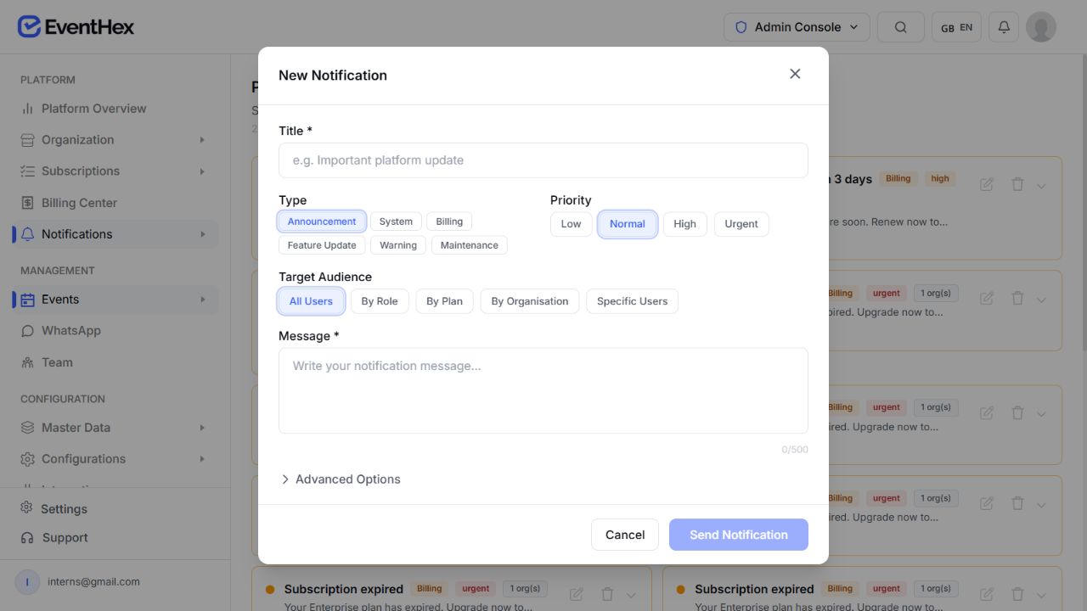The height and width of the screenshot is (611, 1087).
Task: Target audience By Organisation
Action: pyautogui.click(x=530, y=301)
